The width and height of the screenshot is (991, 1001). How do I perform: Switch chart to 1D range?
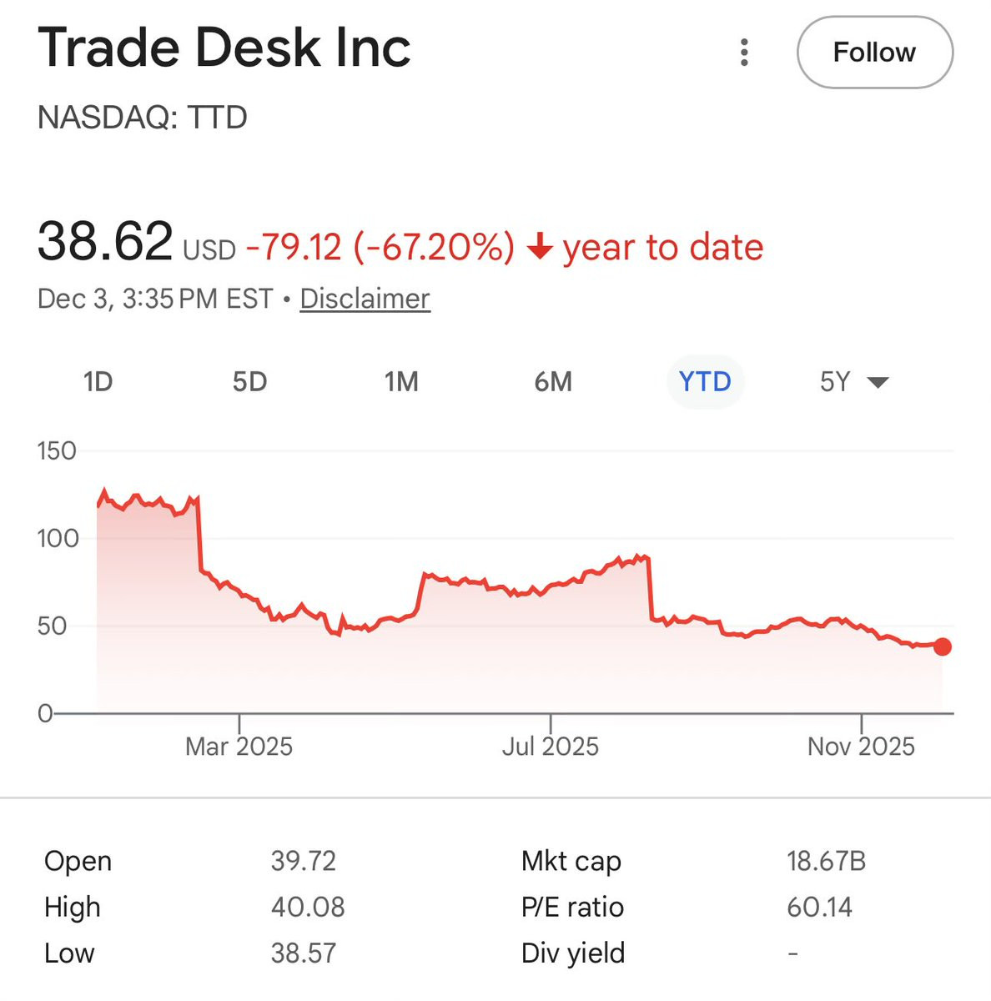point(98,382)
